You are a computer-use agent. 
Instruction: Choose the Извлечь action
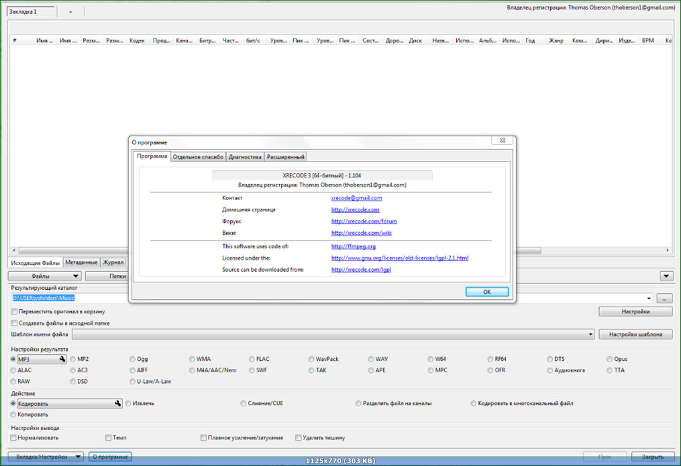click(140, 404)
